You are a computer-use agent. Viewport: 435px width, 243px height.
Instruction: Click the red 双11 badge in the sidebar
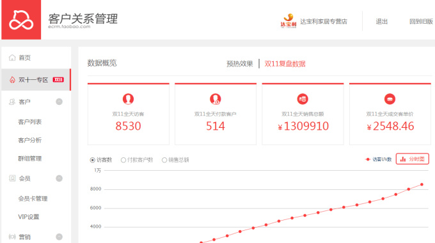58,79
